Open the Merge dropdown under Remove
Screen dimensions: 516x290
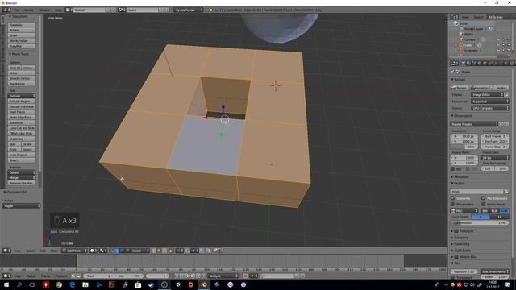click(22, 178)
